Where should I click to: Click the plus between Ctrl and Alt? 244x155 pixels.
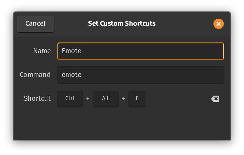click(x=88, y=98)
